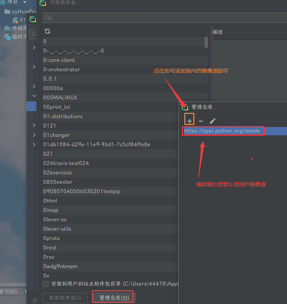Select the 00print_lol package in list
This screenshot has height=304, width=287.
57,107
